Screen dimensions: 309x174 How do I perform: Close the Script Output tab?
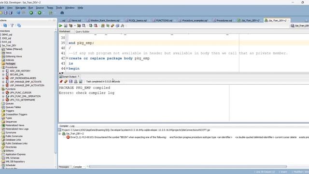tap(78, 76)
